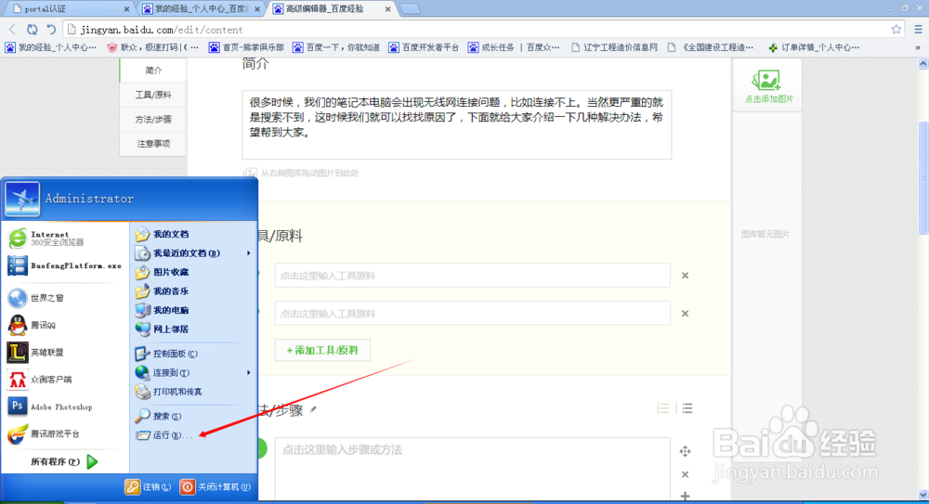929x504 pixels.
Task: Click the address bar URL
Action: pos(162,30)
